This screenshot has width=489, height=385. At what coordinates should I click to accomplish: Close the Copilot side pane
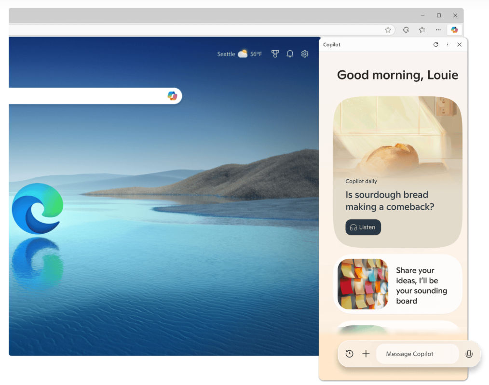[x=460, y=44]
